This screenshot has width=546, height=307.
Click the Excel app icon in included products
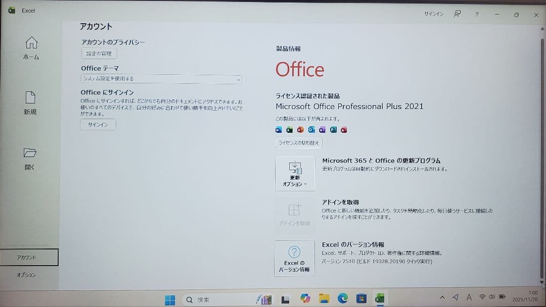pyautogui.click(x=289, y=130)
